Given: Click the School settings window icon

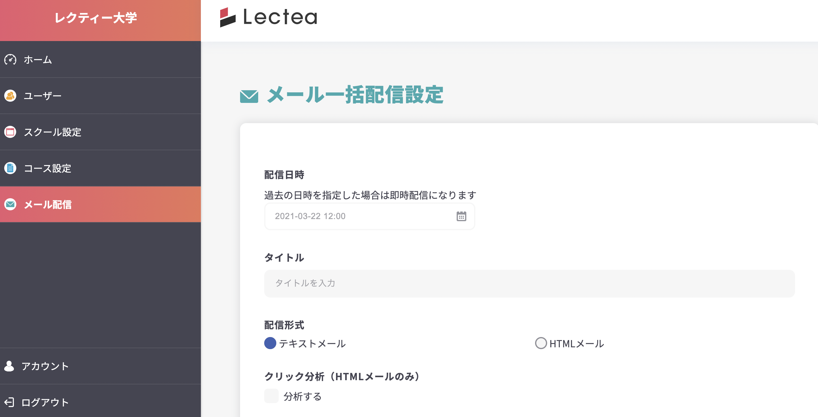Looking at the screenshot, I should pyautogui.click(x=10, y=132).
